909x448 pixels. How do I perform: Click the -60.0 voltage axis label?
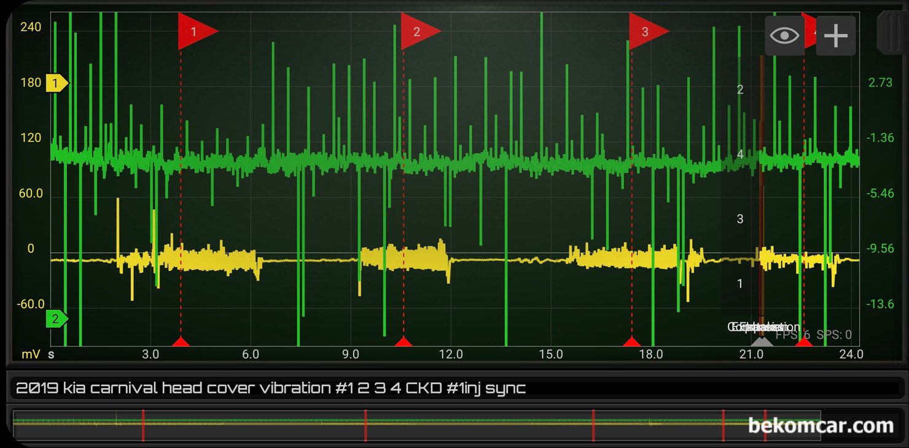tap(31, 304)
